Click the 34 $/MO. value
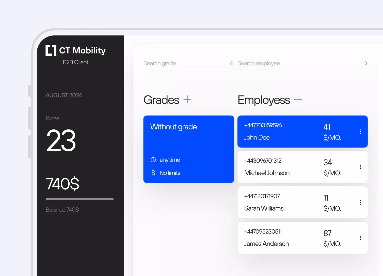The image size is (383, 276). [x=332, y=167]
